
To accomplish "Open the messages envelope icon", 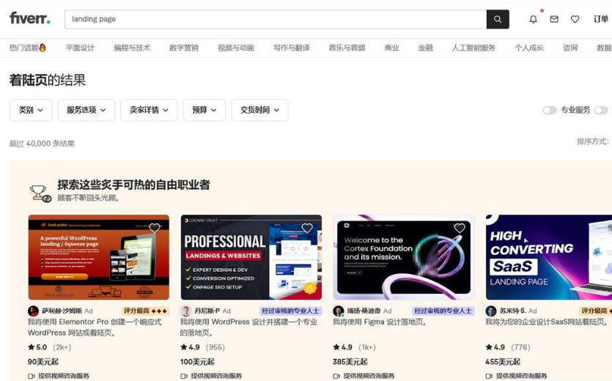I will coord(554,19).
